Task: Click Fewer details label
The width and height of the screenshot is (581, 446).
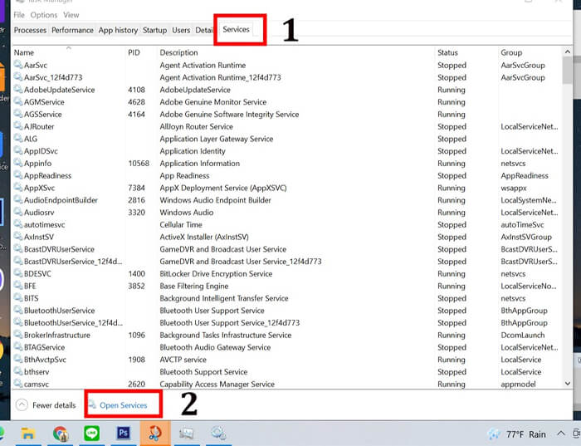Action: 54,405
